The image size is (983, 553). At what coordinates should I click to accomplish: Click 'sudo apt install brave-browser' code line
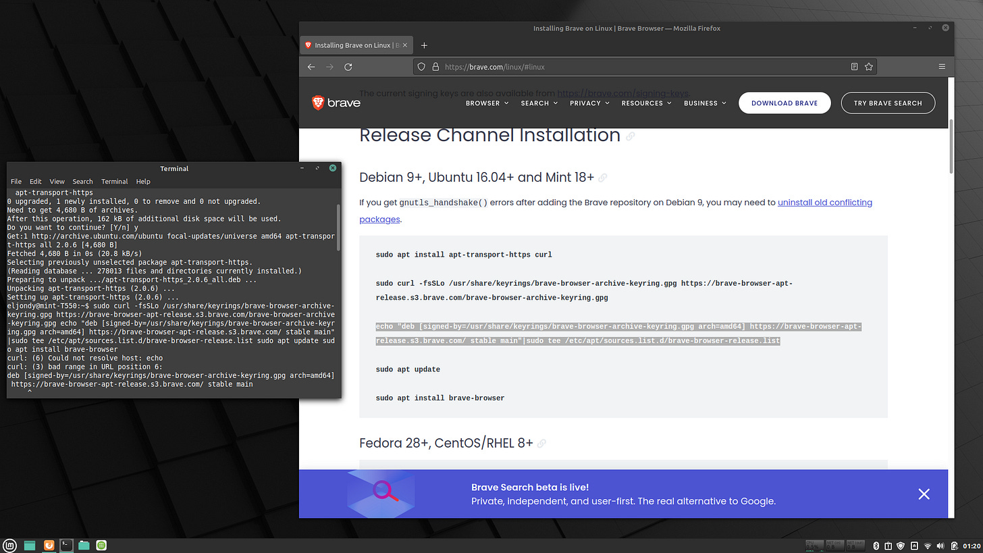(x=440, y=398)
